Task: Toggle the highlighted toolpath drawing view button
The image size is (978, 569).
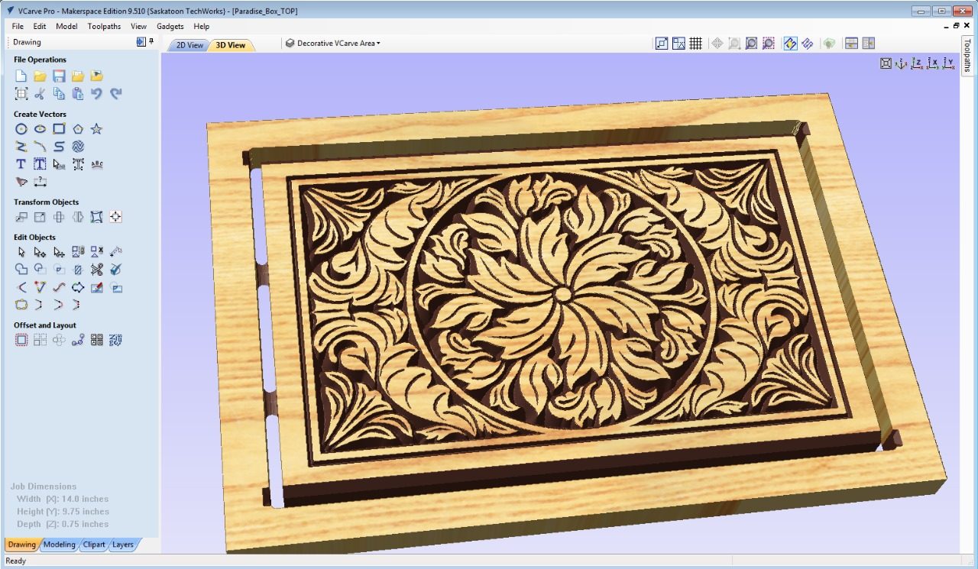Action: pos(790,44)
